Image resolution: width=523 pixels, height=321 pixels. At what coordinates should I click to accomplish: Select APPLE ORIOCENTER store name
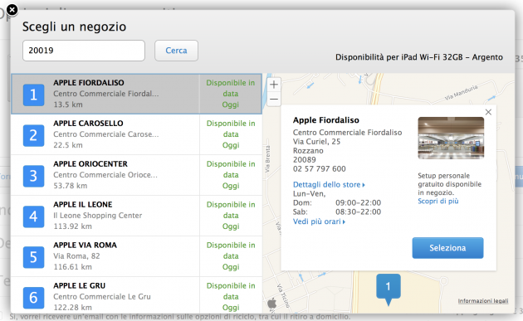[90, 164]
